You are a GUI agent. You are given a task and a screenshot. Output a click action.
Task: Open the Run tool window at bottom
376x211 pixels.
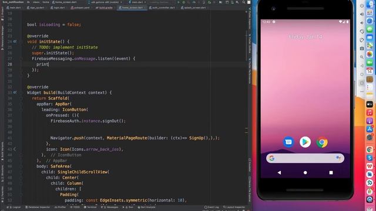128,207
